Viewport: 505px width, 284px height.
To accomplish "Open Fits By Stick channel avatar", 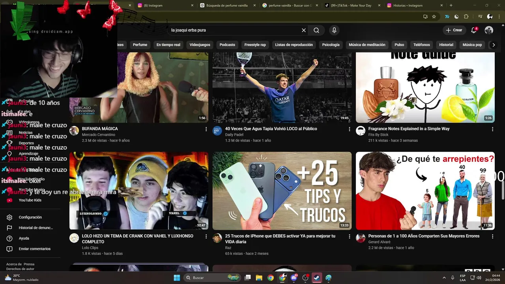I will 361,131.
